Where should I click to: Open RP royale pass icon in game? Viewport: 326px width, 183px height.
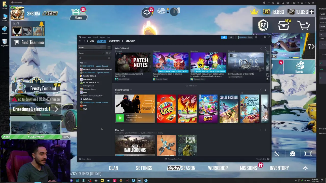(263, 26)
